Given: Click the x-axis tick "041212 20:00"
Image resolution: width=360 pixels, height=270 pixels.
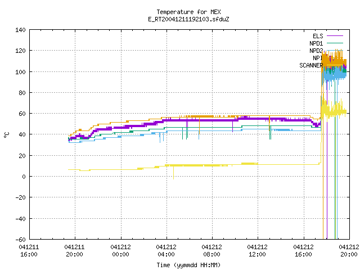Looking at the screenshot, I should pyautogui.click(x=349, y=251).
